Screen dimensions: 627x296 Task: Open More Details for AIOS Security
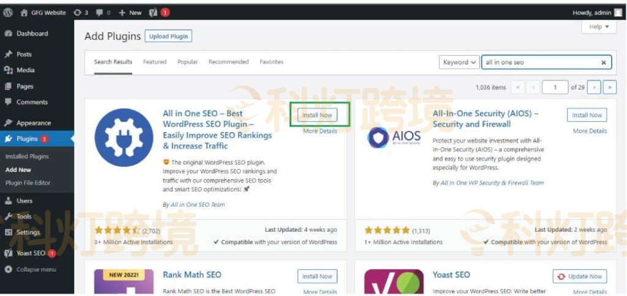(590, 131)
